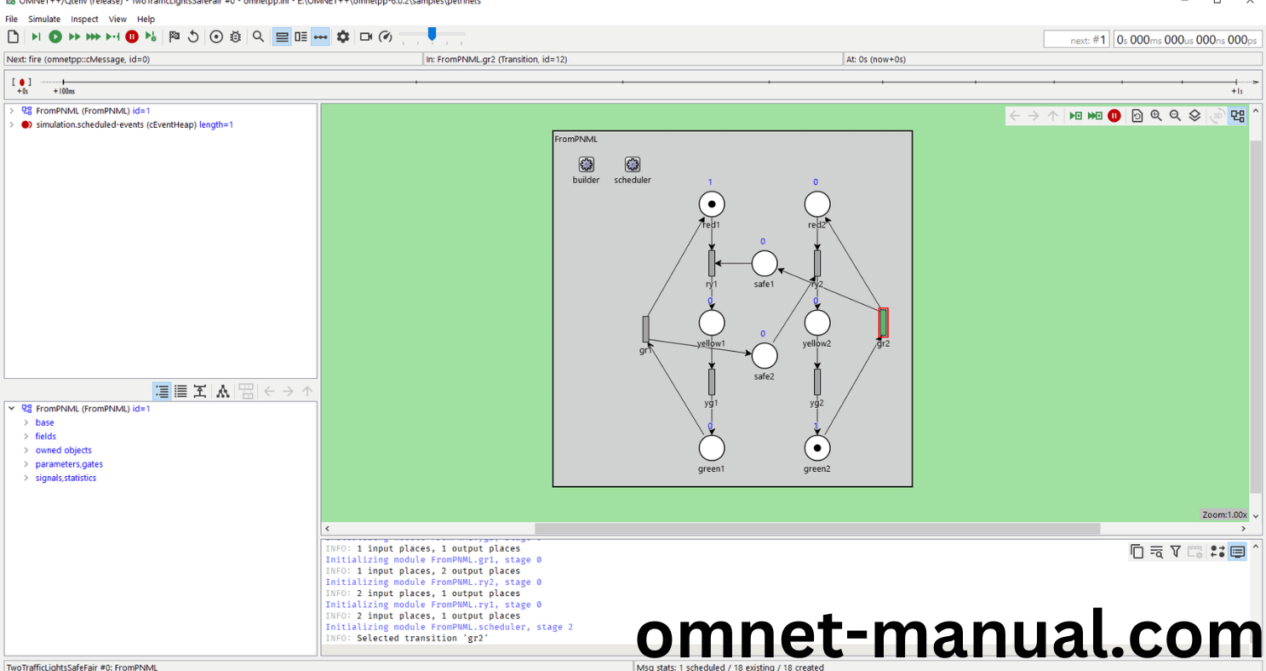
Task: Open Preferences via the gear icon
Action: pyautogui.click(x=343, y=37)
